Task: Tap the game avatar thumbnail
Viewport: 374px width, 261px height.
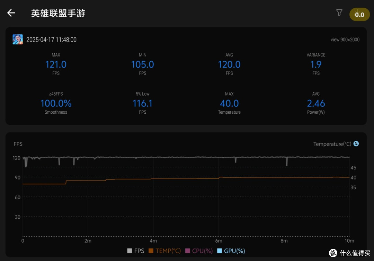Action: tap(18, 40)
